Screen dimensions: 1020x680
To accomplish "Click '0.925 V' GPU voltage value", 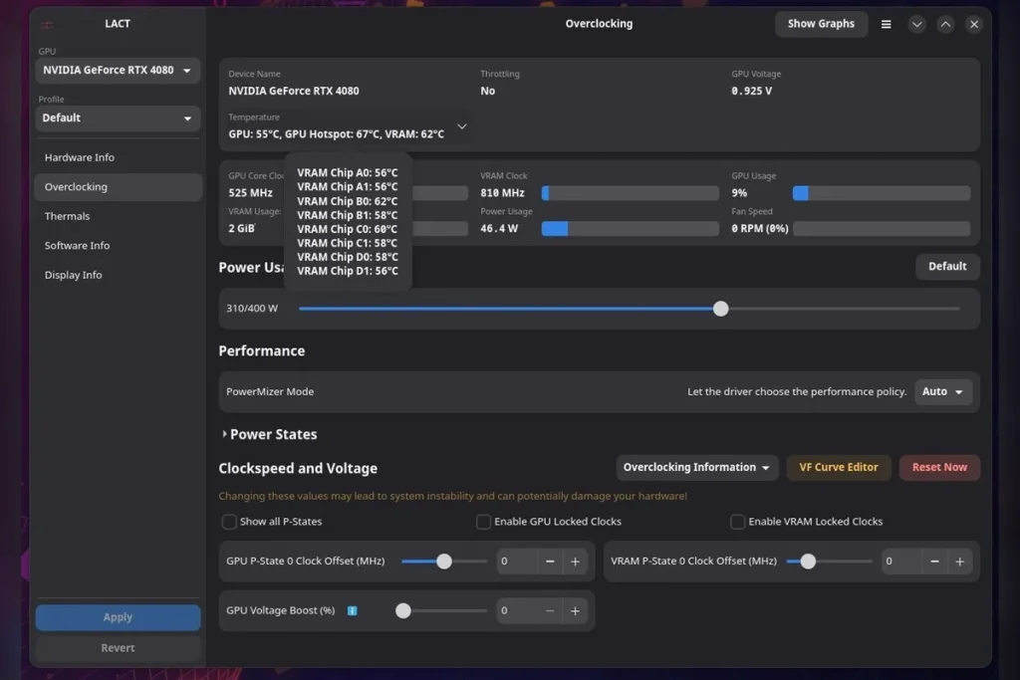I will [751, 91].
